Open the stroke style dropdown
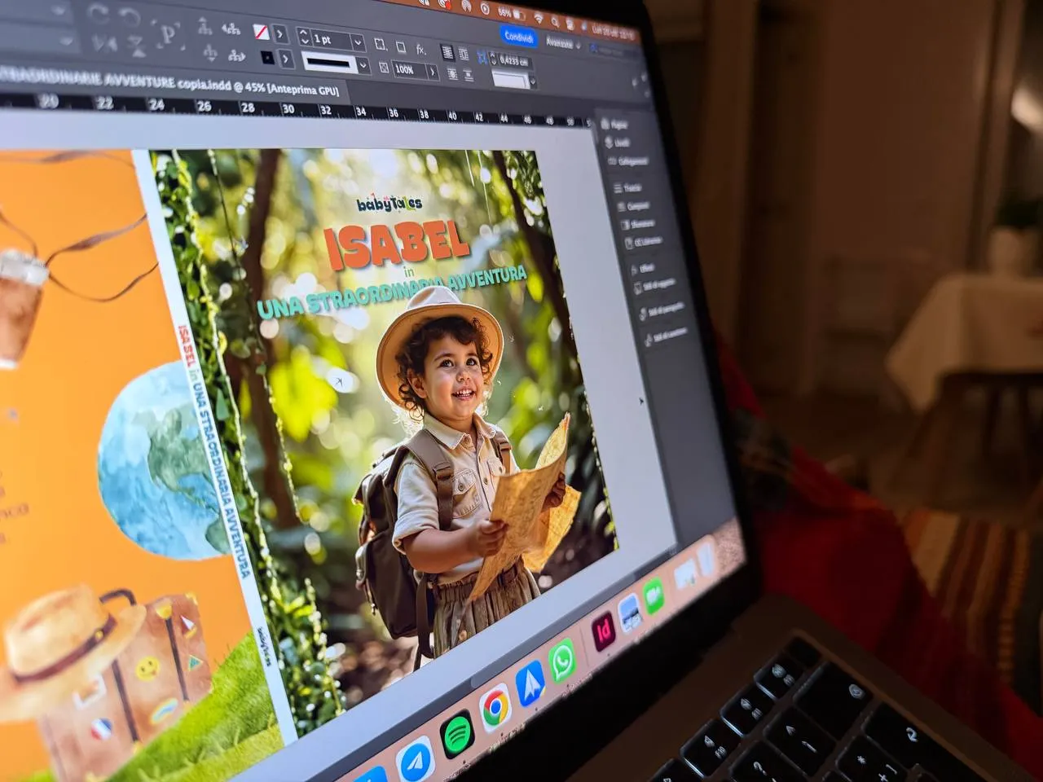Screen dimensions: 1043x782 pos(363,66)
